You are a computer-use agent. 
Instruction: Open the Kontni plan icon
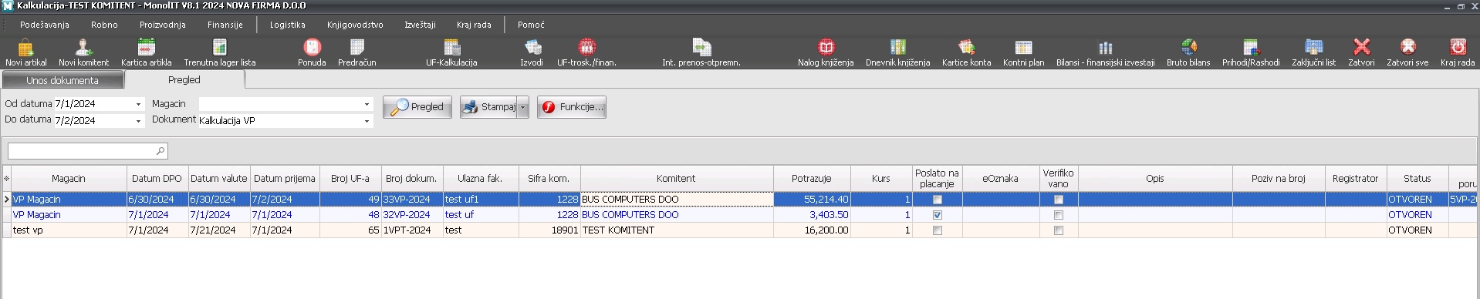point(1023,53)
